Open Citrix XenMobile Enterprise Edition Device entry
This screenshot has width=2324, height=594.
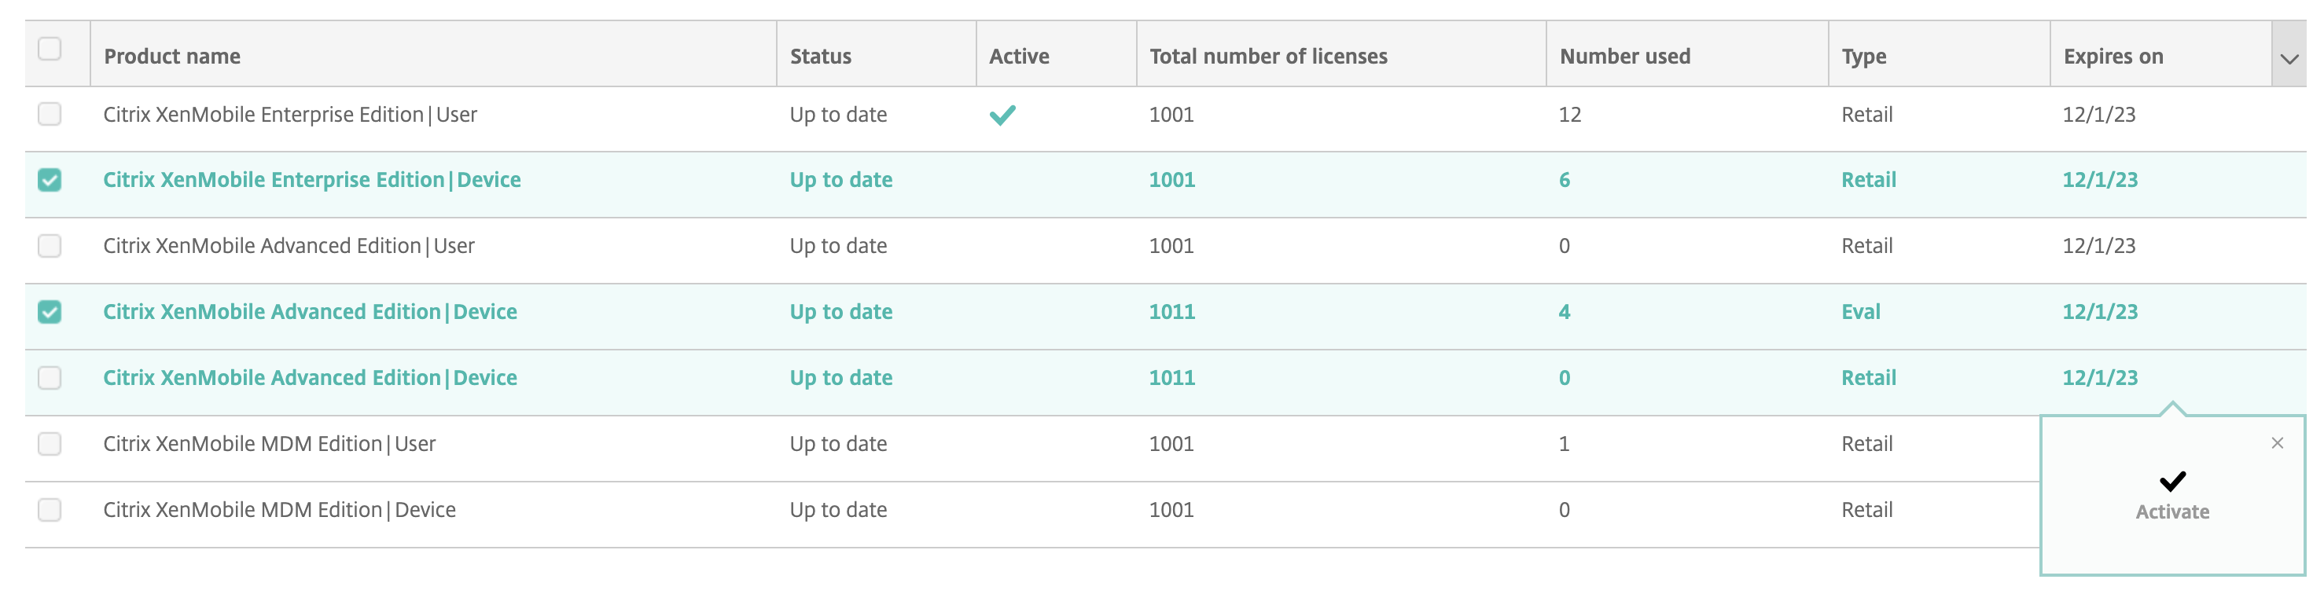pos(311,180)
